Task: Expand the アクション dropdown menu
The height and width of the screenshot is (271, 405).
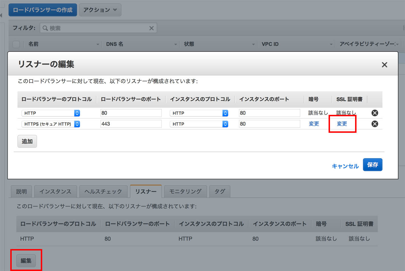Action: pyautogui.click(x=100, y=10)
